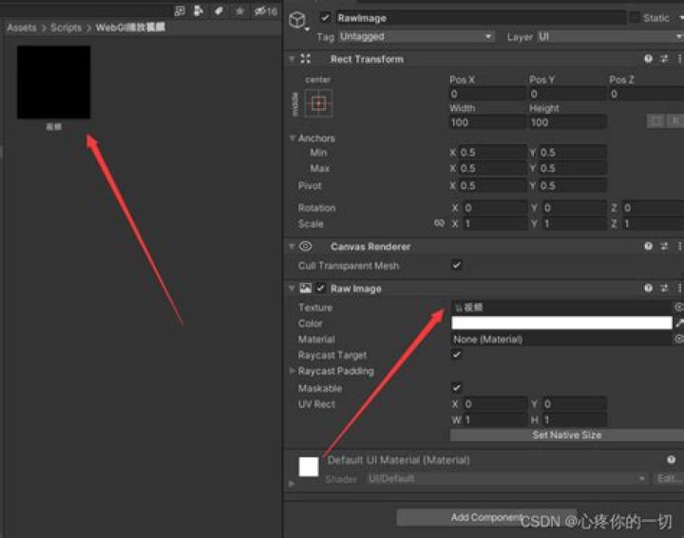This screenshot has height=538, width=684.
Task: Expand the Raycast Padding section
Action: coord(293,371)
